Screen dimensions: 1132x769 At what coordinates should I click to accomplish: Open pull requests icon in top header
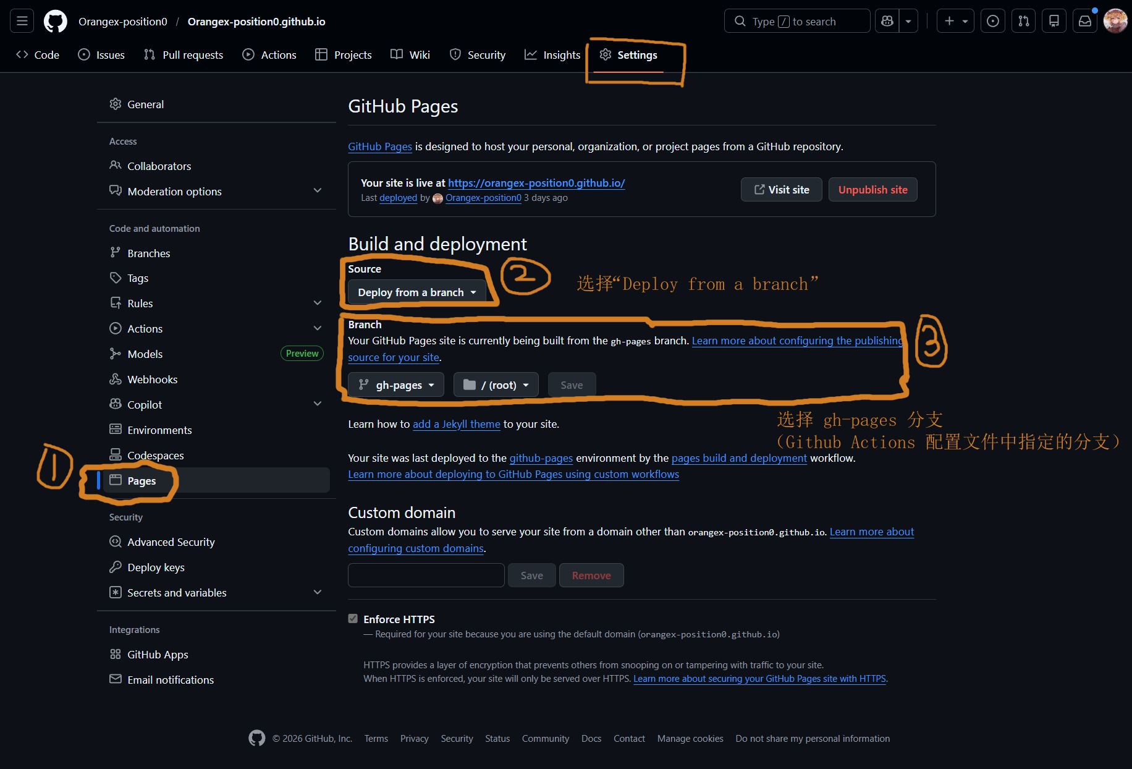click(1023, 21)
